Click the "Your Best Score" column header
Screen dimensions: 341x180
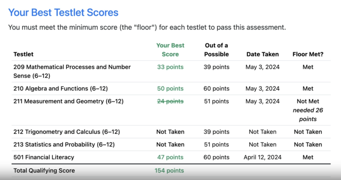[170, 50]
